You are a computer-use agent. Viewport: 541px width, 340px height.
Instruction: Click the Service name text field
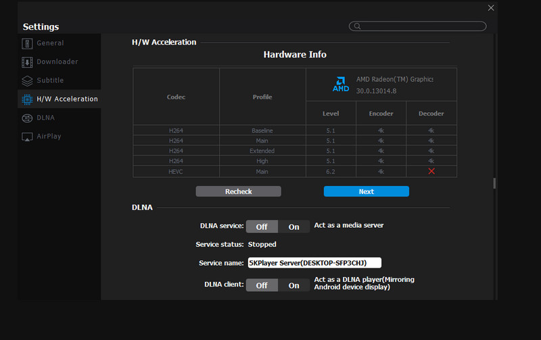[314, 263]
